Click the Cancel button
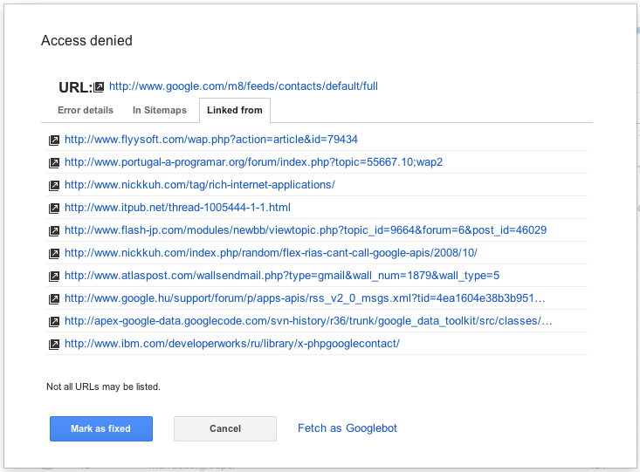The image size is (640, 472). (x=225, y=428)
